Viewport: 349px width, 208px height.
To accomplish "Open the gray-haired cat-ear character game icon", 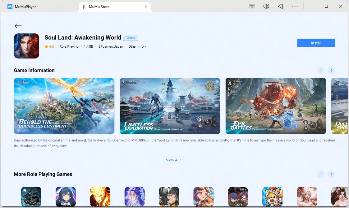I will [x=169, y=197].
